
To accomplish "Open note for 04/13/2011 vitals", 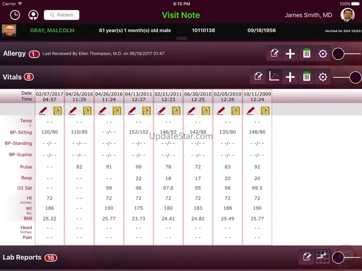I will coord(146,111).
